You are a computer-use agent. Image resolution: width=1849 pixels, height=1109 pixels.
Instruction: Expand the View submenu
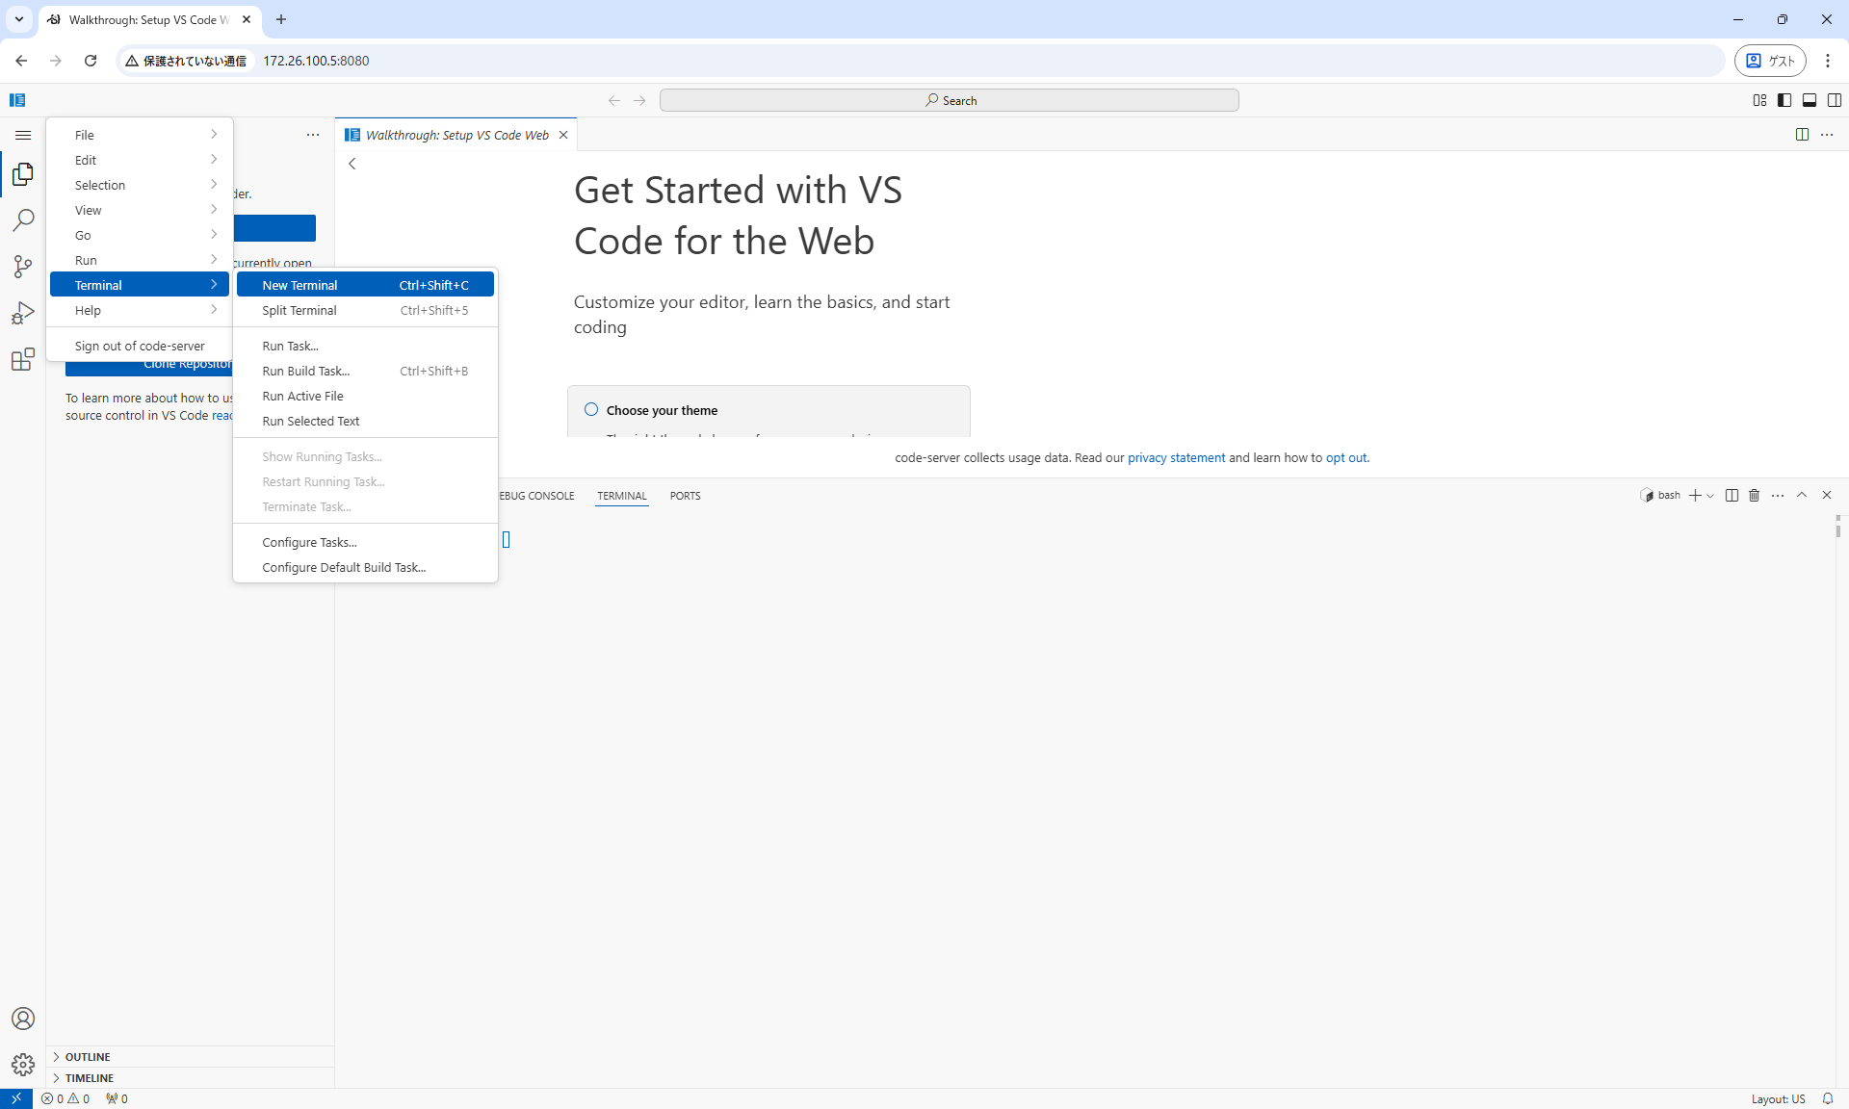[140, 210]
